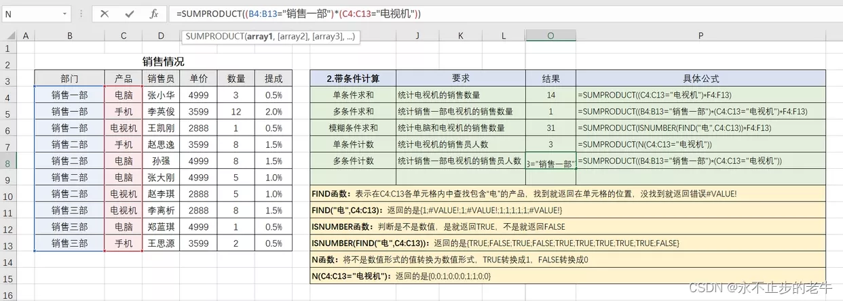Select header cell 数量
This screenshot has width=843, height=301.
[236, 78]
